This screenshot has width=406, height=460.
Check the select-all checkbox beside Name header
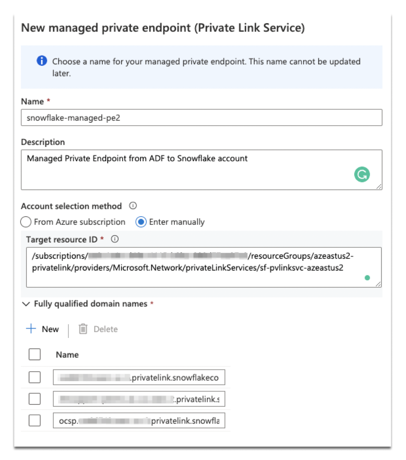point(35,354)
